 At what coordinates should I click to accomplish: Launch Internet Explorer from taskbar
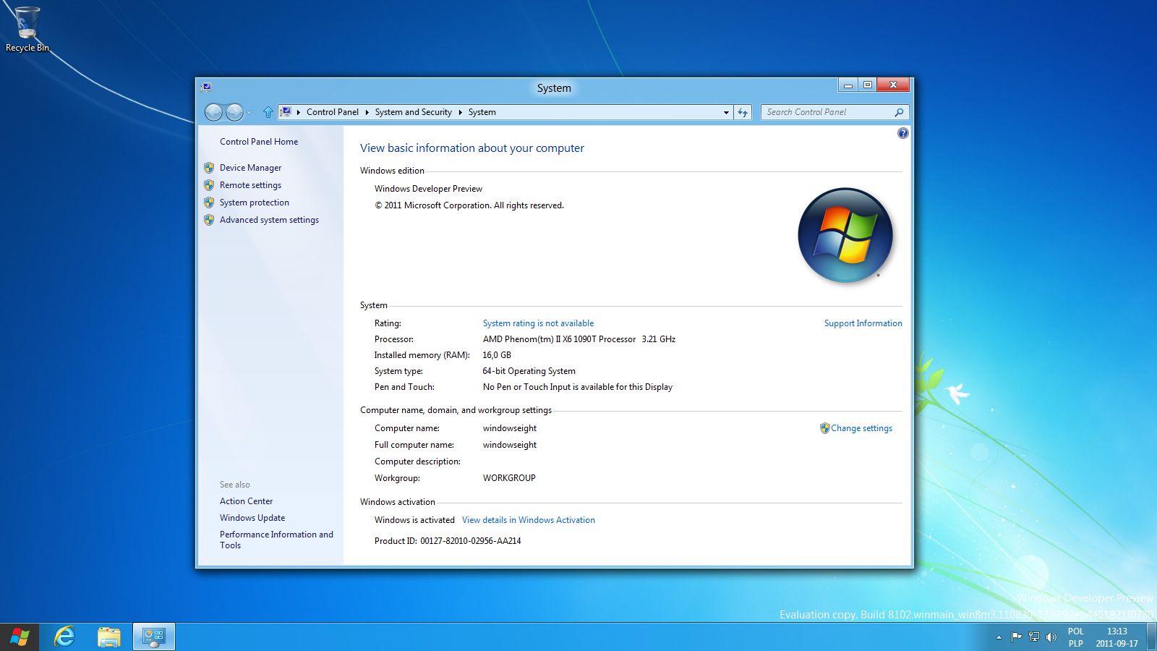pos(64,637)
